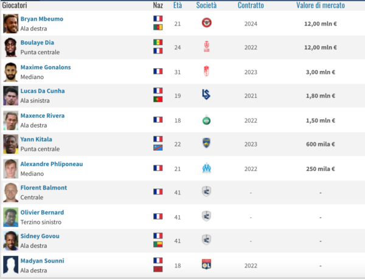Click the club icon in Sidney Govou's row
Image resolution: width=365 pixels, height=279 pixels.
(206, 239)
